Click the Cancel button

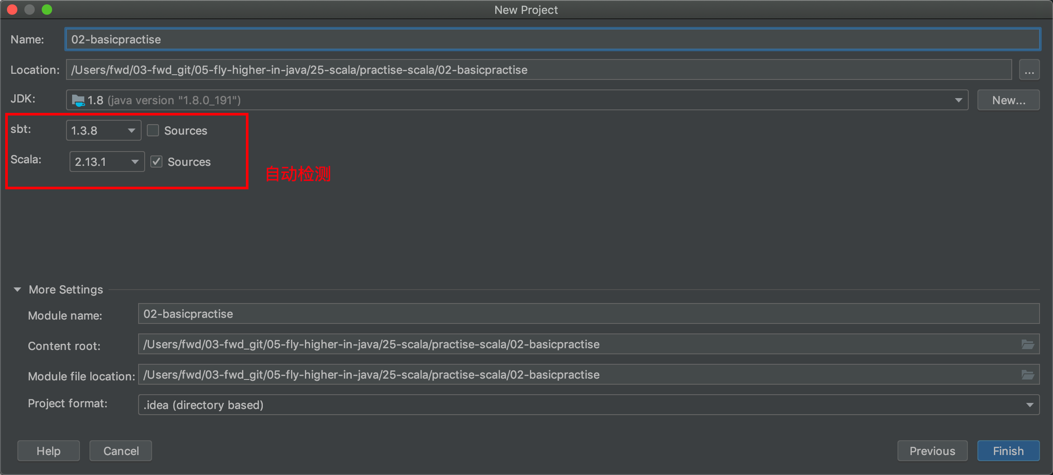click(x=121, y=451)
